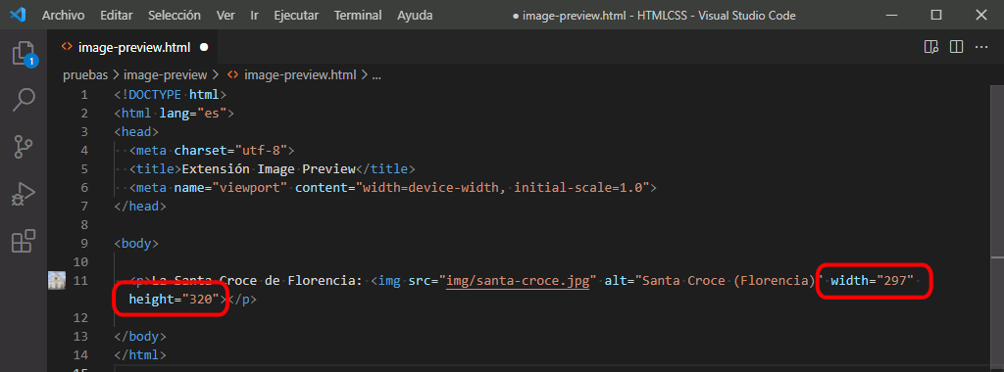Open the Ver menu

coord(226,15)
